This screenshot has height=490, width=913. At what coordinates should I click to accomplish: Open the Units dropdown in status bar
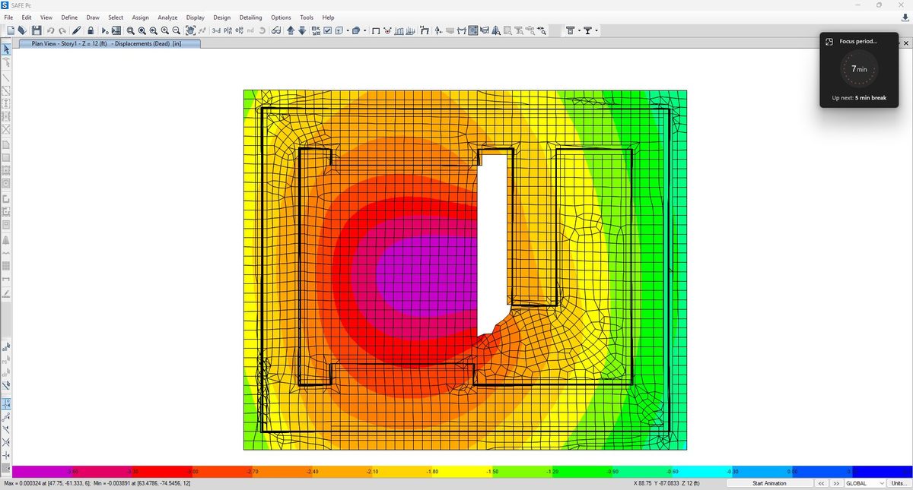coord(899,483)
